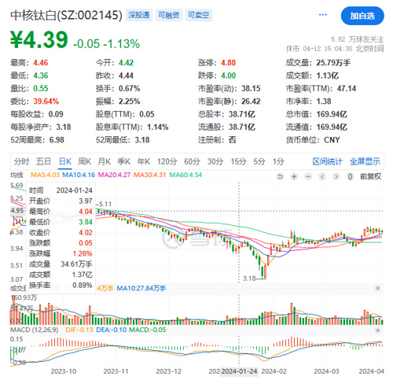Toggle the 均线 moving average label
393x380 pixels.
[x=17, y=175]
